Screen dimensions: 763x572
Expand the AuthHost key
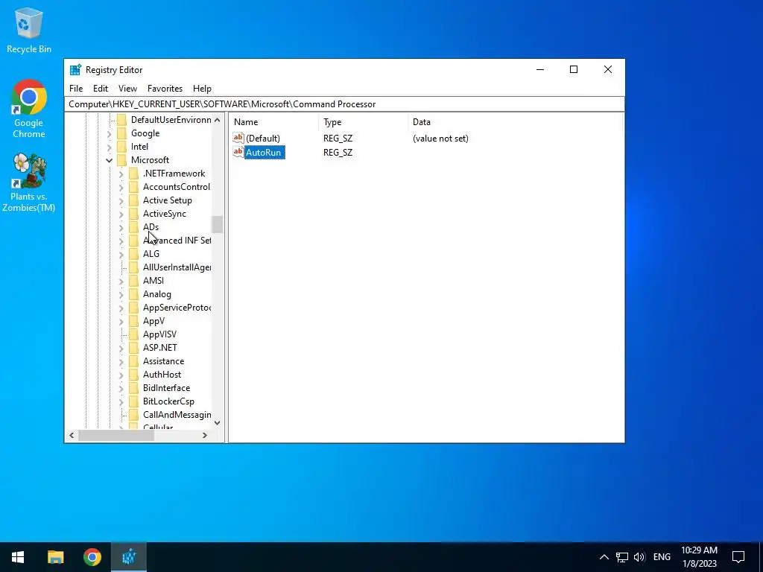121,375
